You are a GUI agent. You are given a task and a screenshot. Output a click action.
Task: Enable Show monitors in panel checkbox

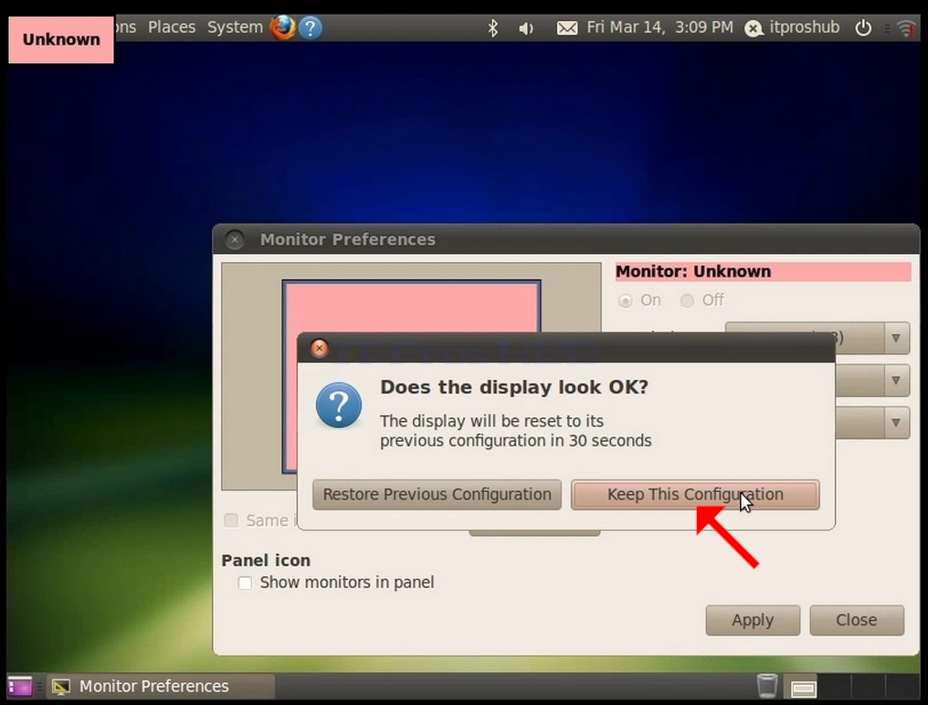click(x=245, y=583)
